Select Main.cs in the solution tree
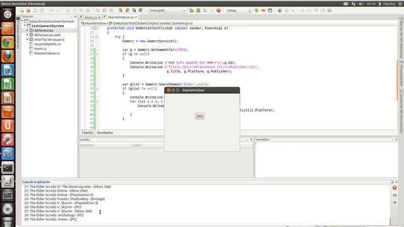 tap(40, 49)
